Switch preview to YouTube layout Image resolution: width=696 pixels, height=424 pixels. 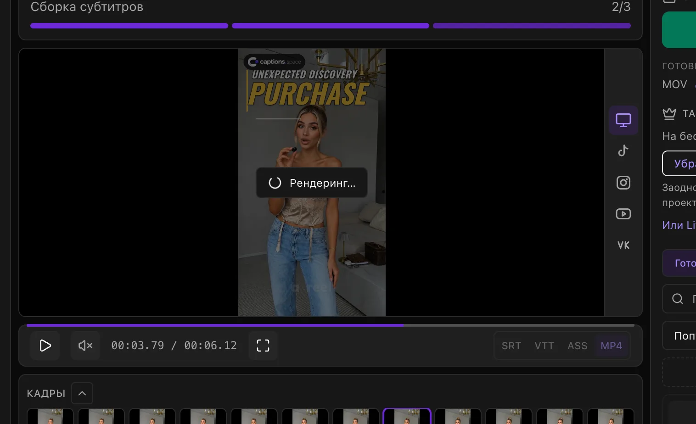tap(623, 214)
